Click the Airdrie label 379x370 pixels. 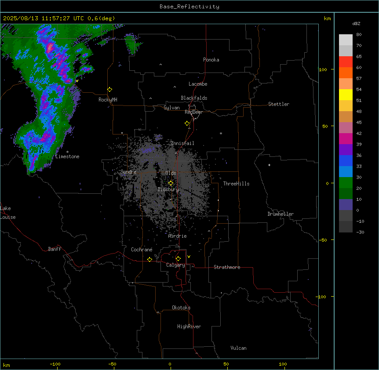point(177,236)
